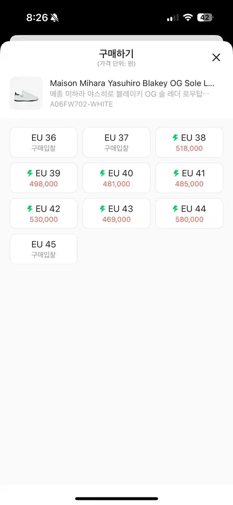Choose EU 45 구매입찰 option
The width and height of the screenshot is (233, 505).
(44, 249)
